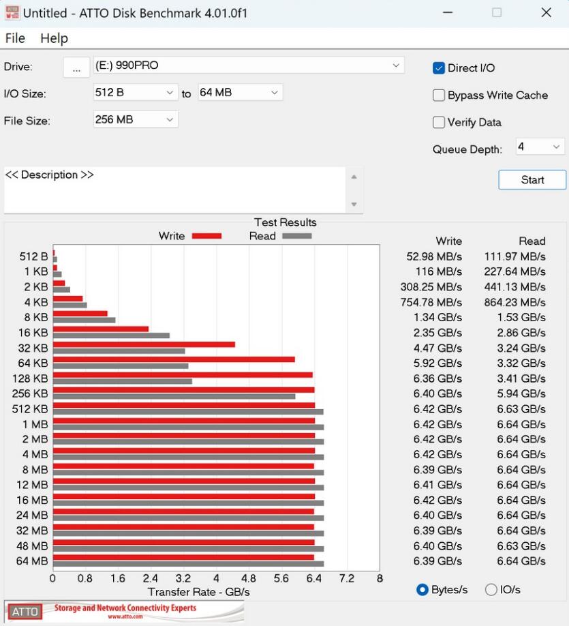
Task: Click the gray Read legend swatch
Action: click(x=297, y=236)
